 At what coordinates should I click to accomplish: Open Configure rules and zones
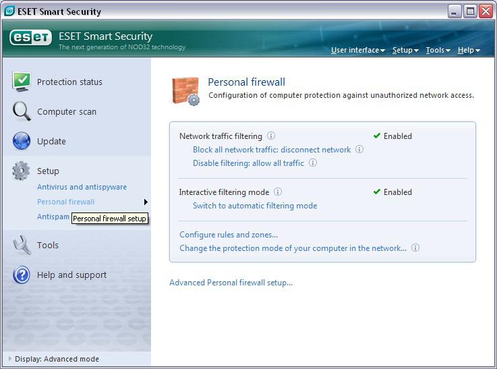point(229,235)
